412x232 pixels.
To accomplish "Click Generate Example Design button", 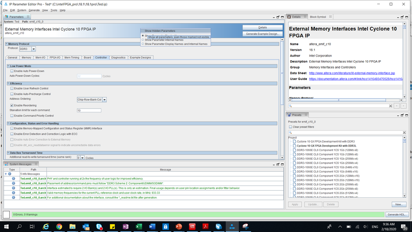I will click(262, 34).
